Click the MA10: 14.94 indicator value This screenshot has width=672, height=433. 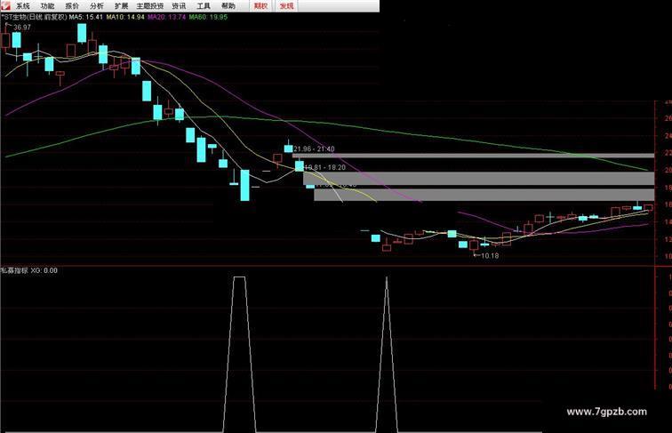(125, 17)
